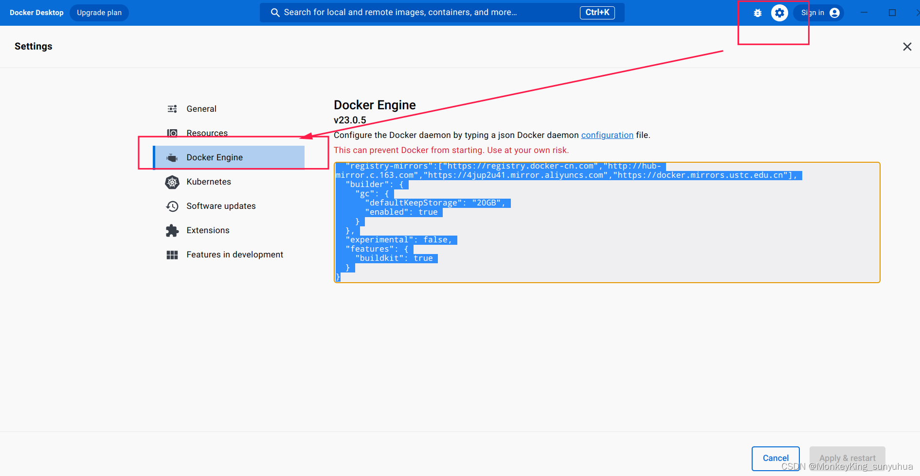Click the Upgrade plan button
This screenshot has height=476, width=920.
pos(99,13)
